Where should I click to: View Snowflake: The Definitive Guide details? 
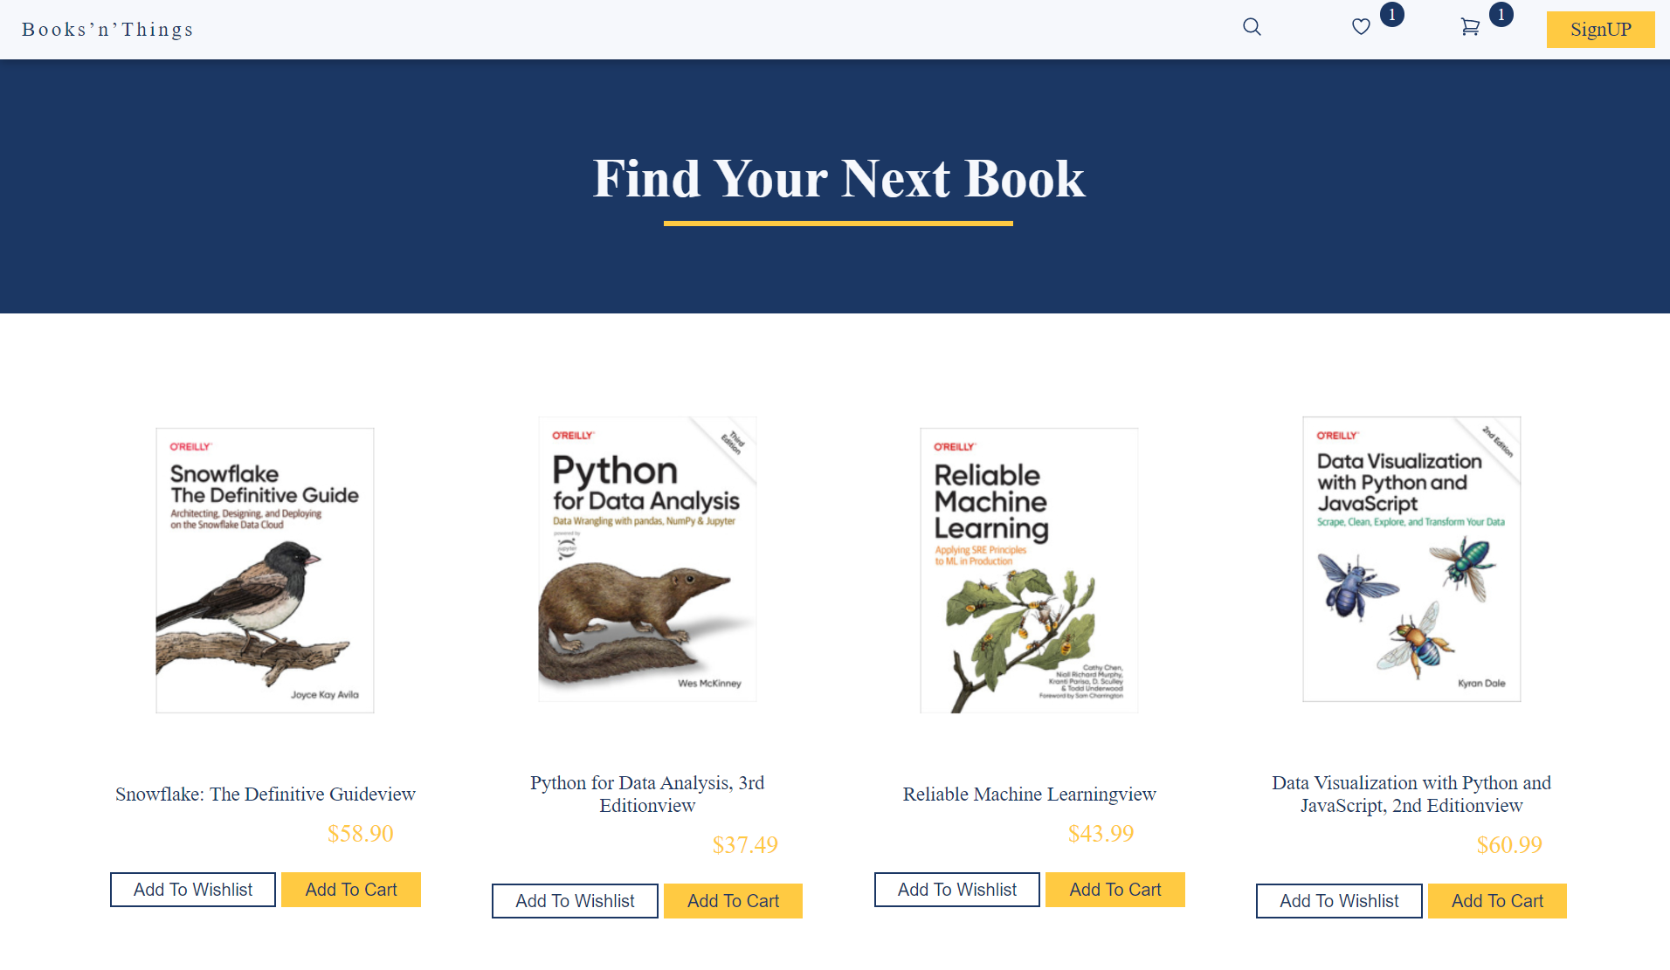tap(265, 794)
